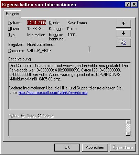Switch to the Ereignis tab
139x155 pixels.
pos(12,14)
